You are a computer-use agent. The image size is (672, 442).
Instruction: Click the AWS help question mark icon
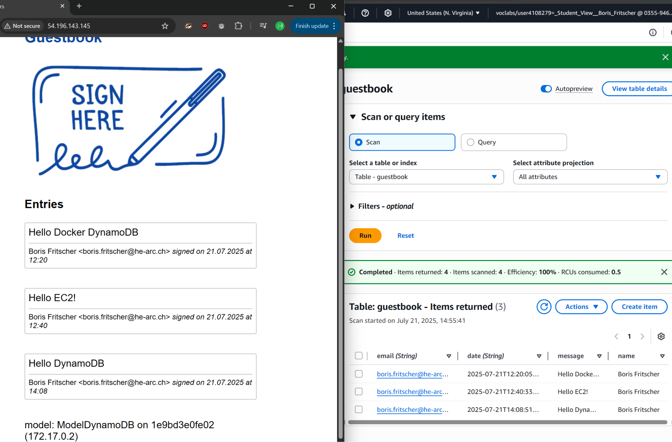point(365,13)
